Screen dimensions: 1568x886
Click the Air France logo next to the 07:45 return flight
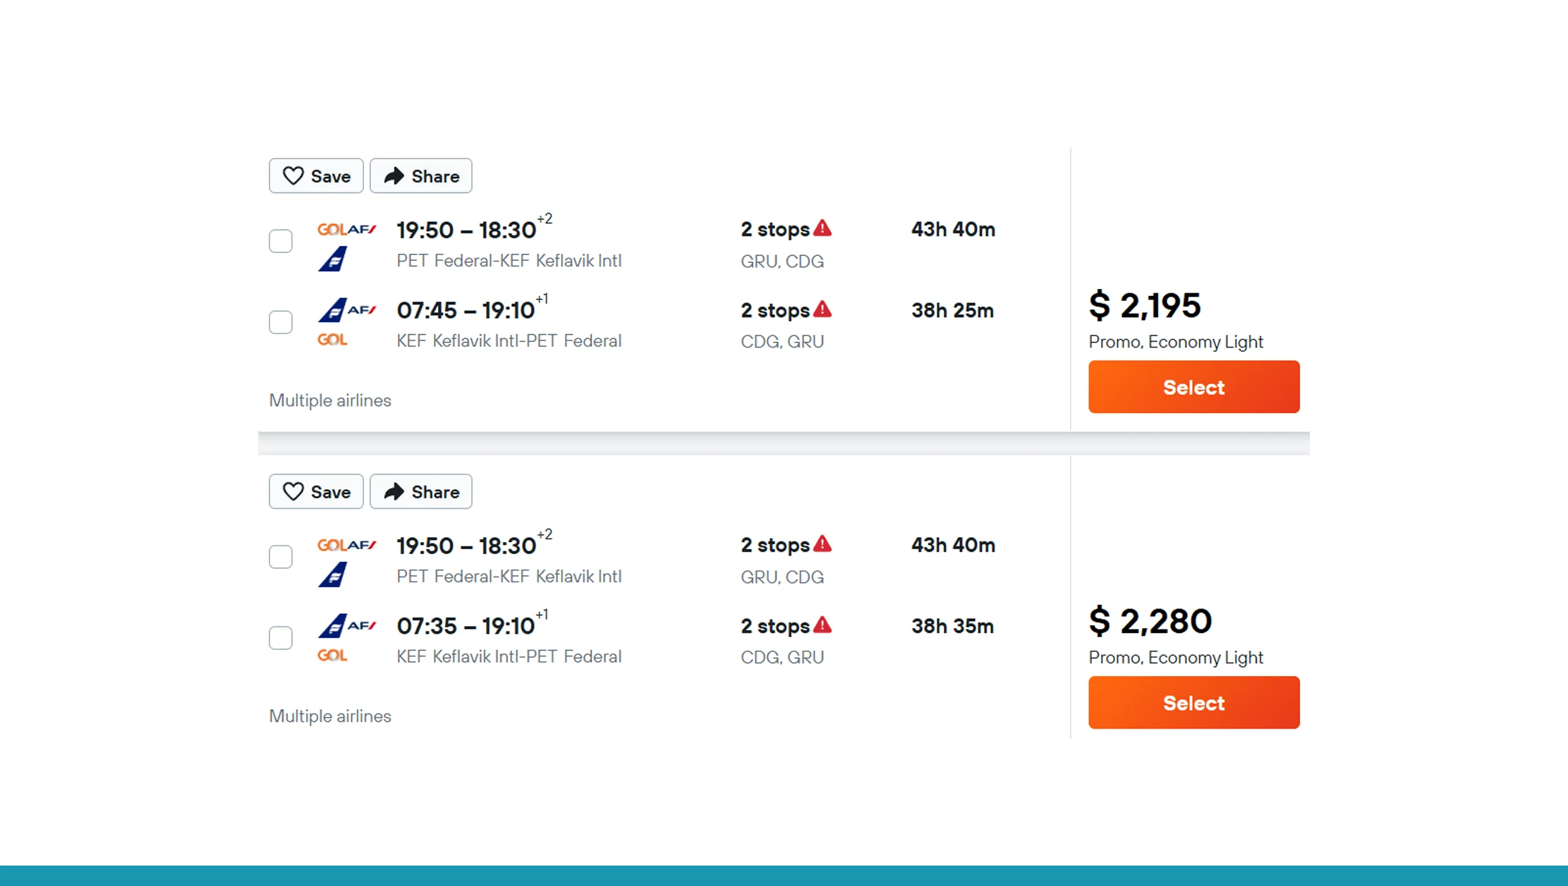pos(362,309)
